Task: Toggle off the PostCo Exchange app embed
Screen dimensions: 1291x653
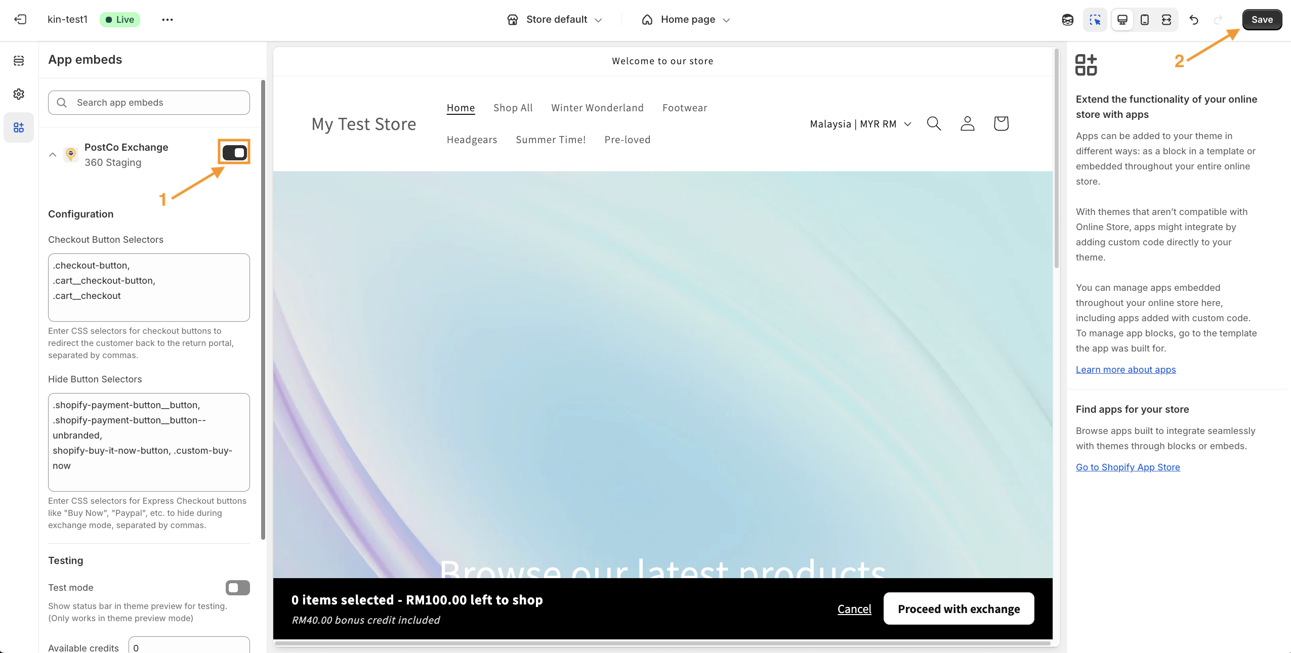Action: click(234, 152)
